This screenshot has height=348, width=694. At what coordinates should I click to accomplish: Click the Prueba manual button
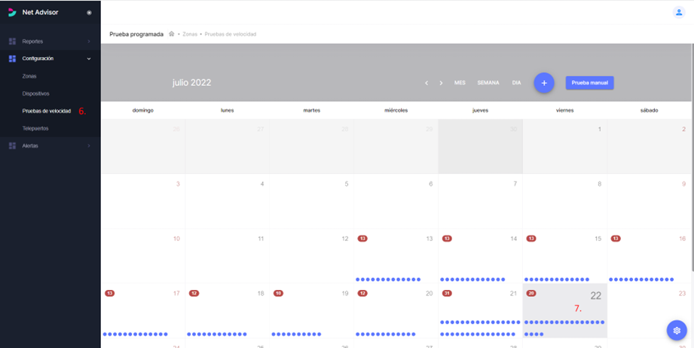589,83
